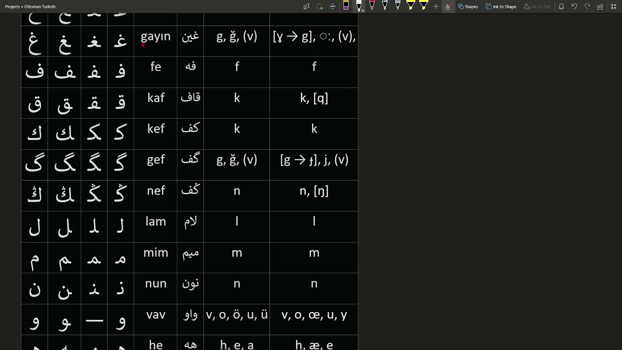This screenshot has height=350, width=622.
Task: Open the white pen options dropdown arrow
Action: pyautogui.click(x=363, y=10)
